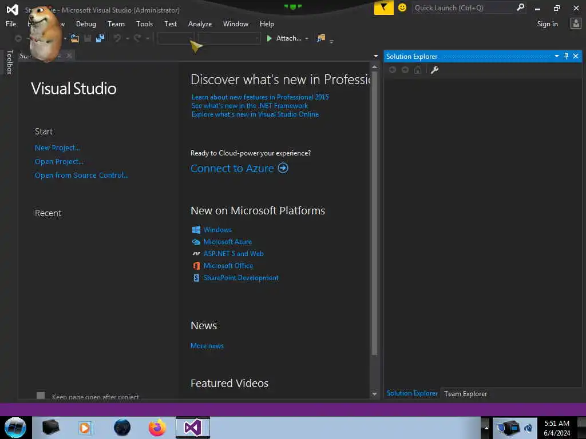Switch to the Team Explorer tab
586x439 pixels.
coord(465,393)
